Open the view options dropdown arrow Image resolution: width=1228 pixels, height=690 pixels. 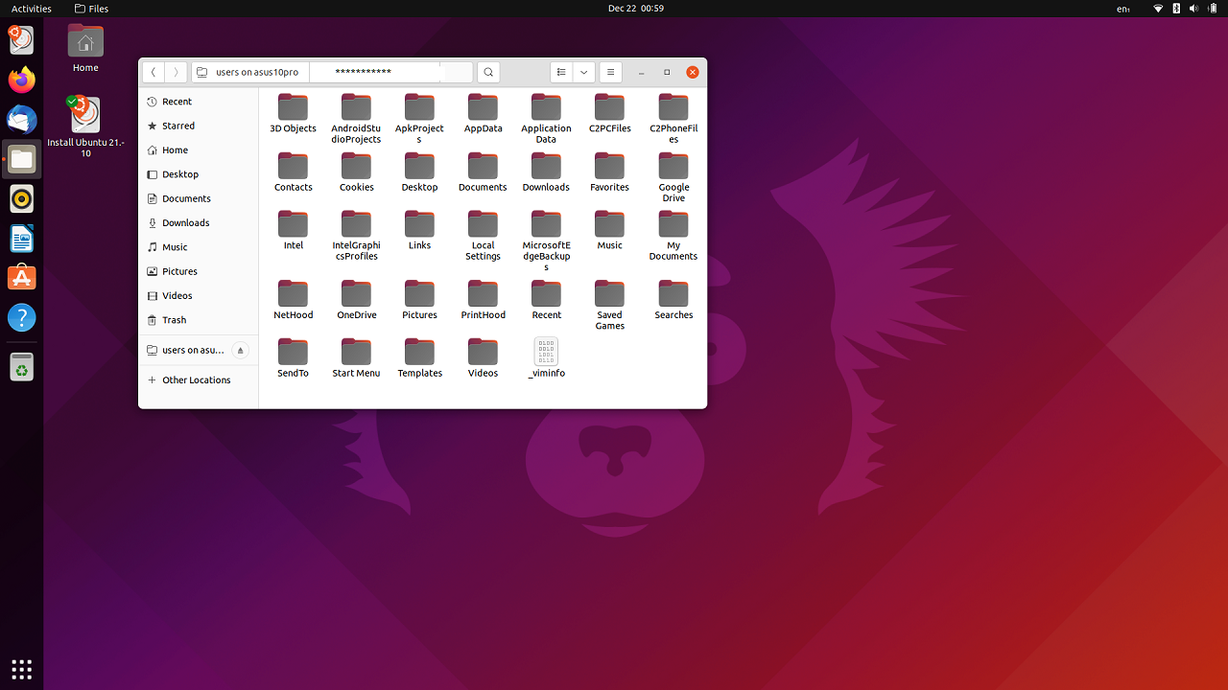click(x=583, y=72)
